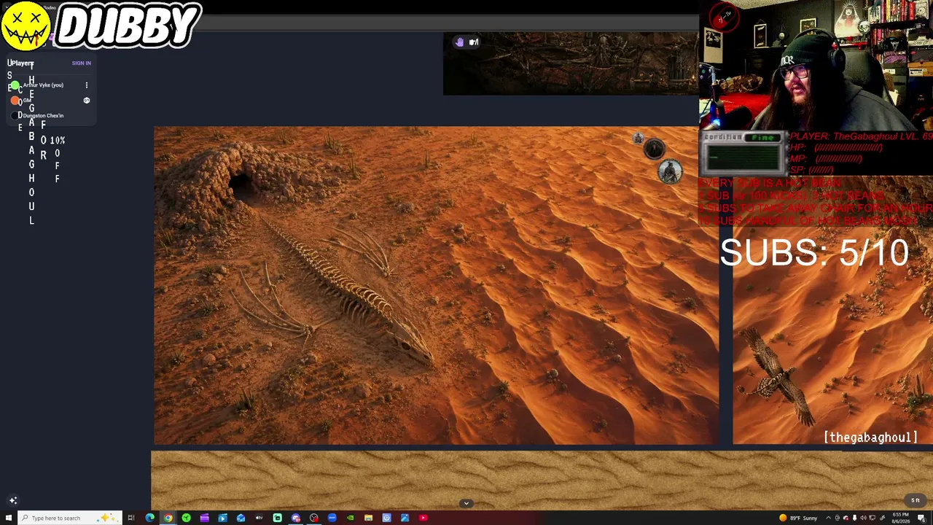The height and width of the screenshot is (525, 933).
Task: Open the red YouTube app in the taskbar
Action: (423, 518)
